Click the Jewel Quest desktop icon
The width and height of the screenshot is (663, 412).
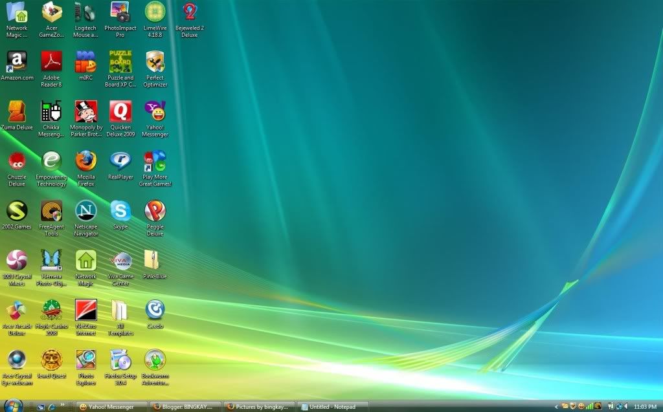tap(52, 364)
